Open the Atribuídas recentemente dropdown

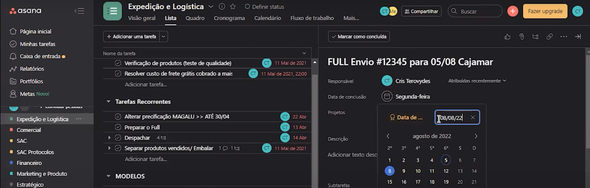[477, 81]
